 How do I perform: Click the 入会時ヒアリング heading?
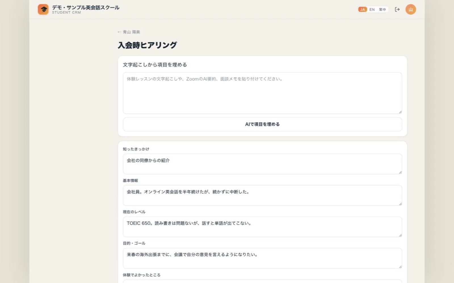click(x=147, y=45)
